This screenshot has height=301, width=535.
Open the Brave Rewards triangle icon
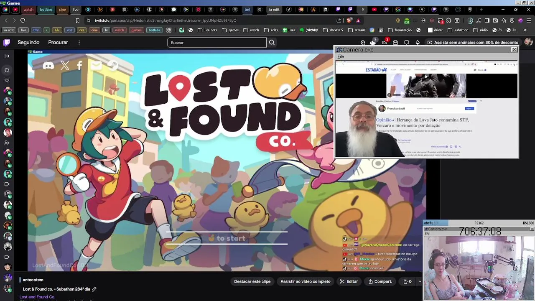358,20
